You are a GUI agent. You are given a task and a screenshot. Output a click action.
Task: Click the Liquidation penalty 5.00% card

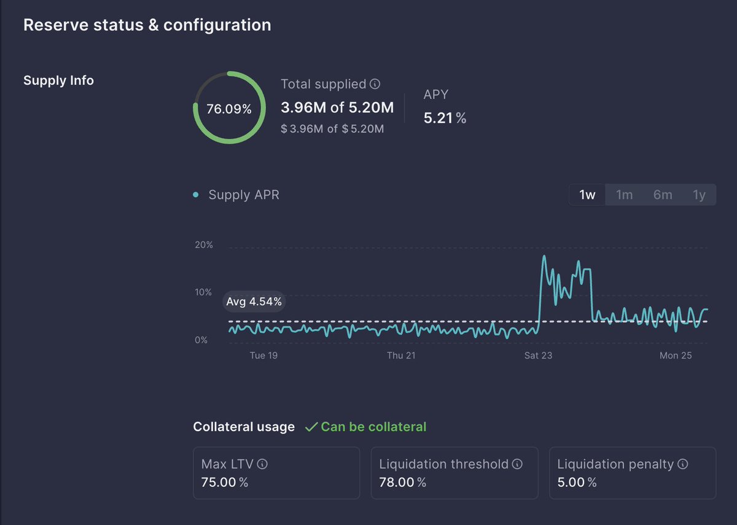click(633, 473)
